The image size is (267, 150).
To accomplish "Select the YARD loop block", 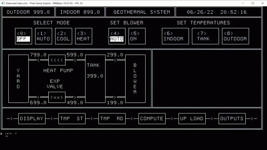I will click(x=18, y=79).
